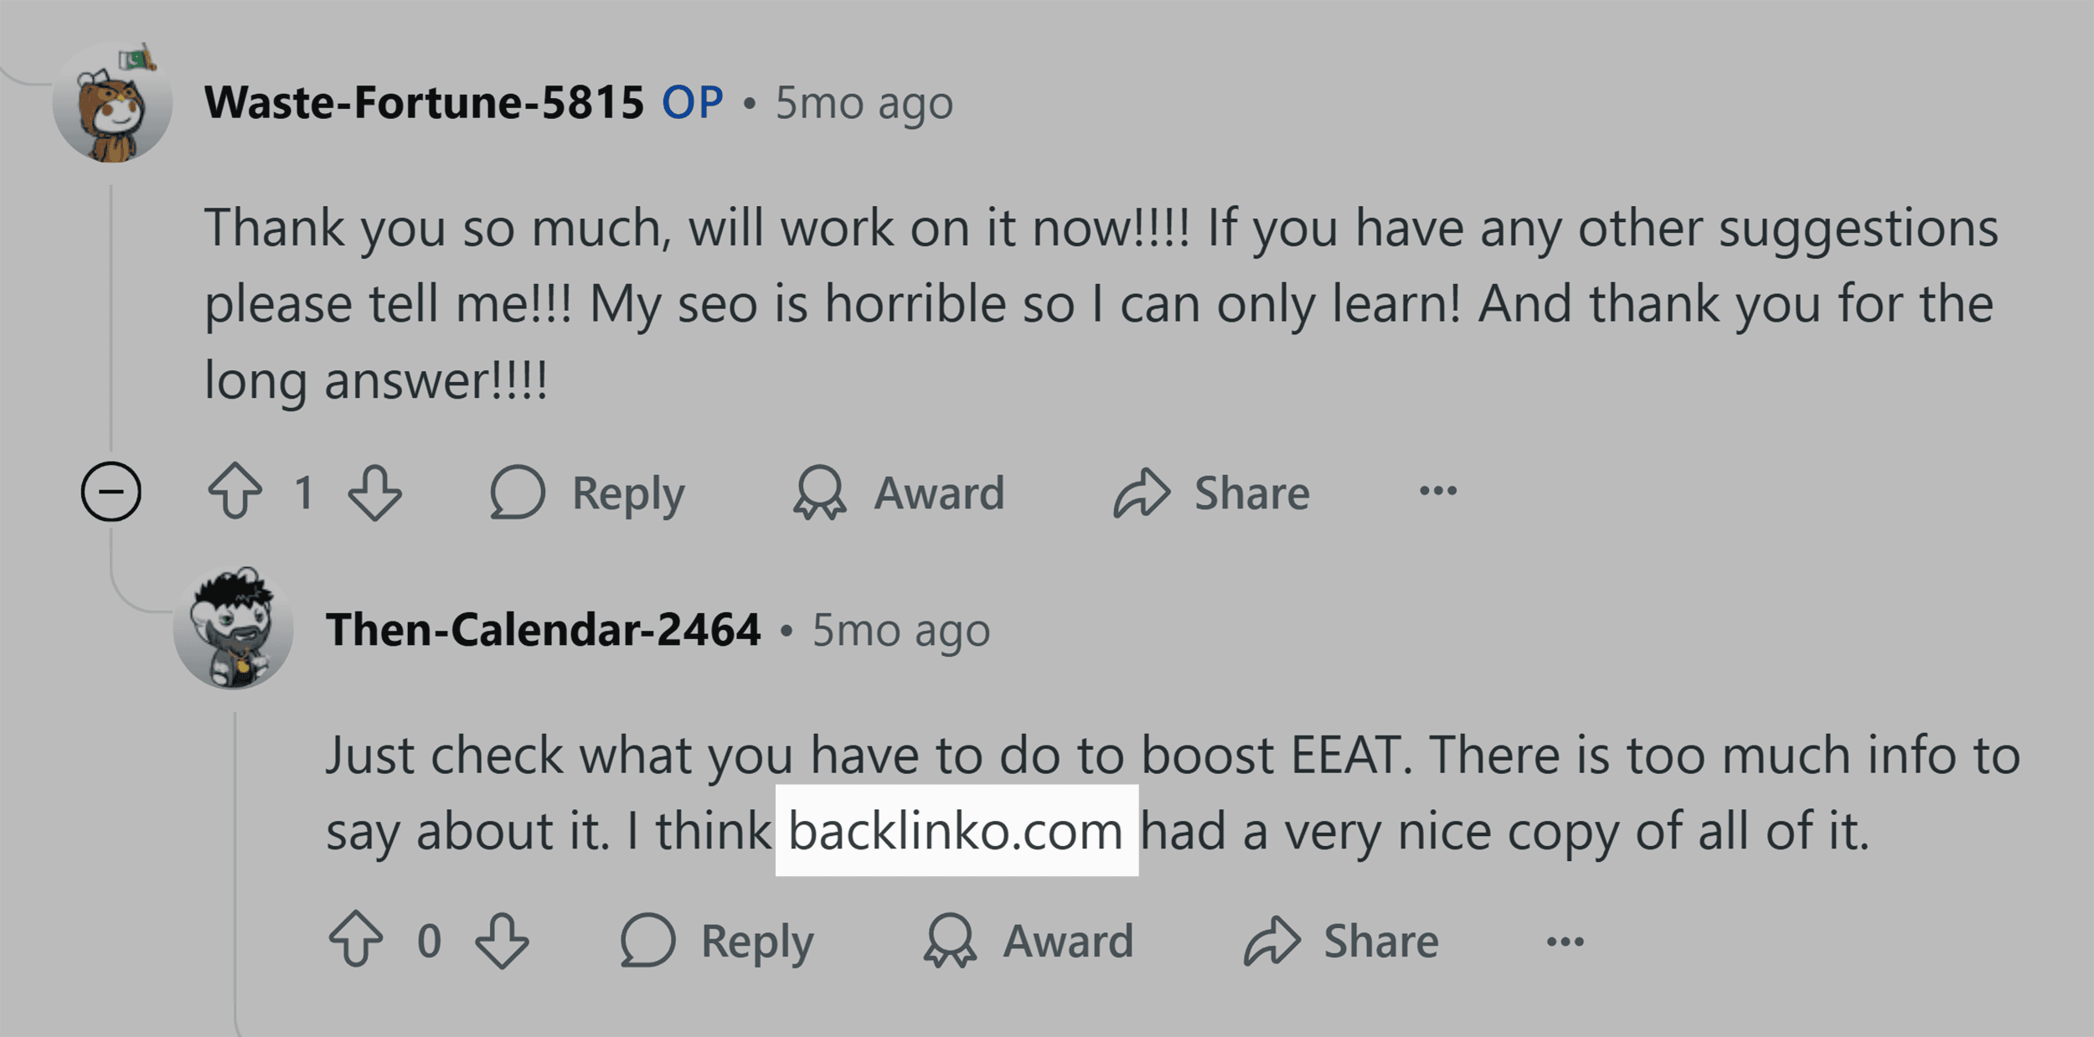Downvote Waste-Fortune-5815's comment
This screenshot has width=2094, height=1037.
pyautogui.click(x=374, y=492)
